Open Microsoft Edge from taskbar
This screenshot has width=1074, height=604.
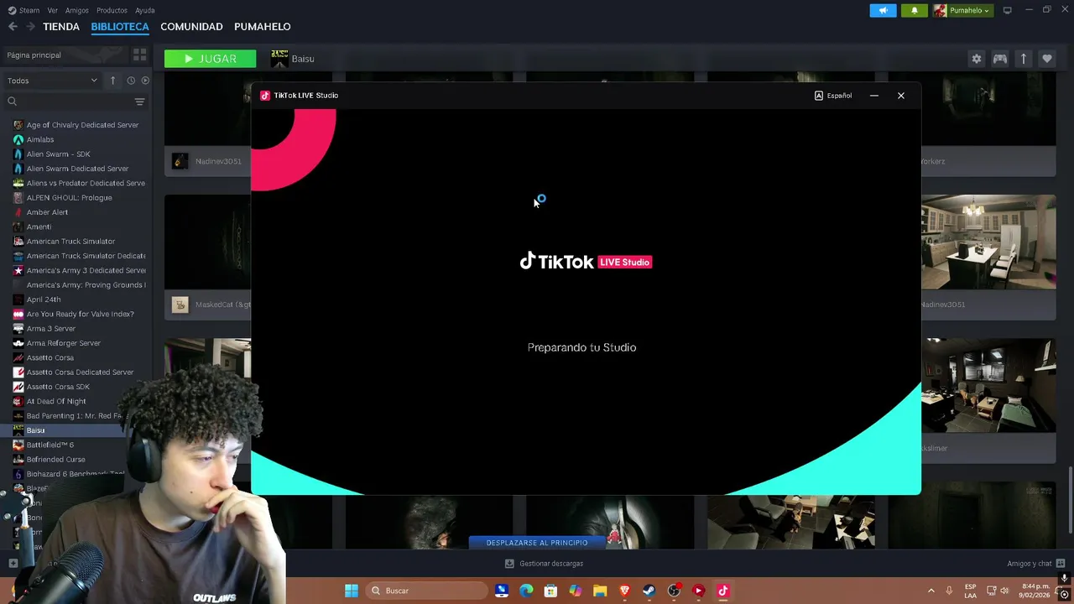pyautogui.click(x=526, y=591)
